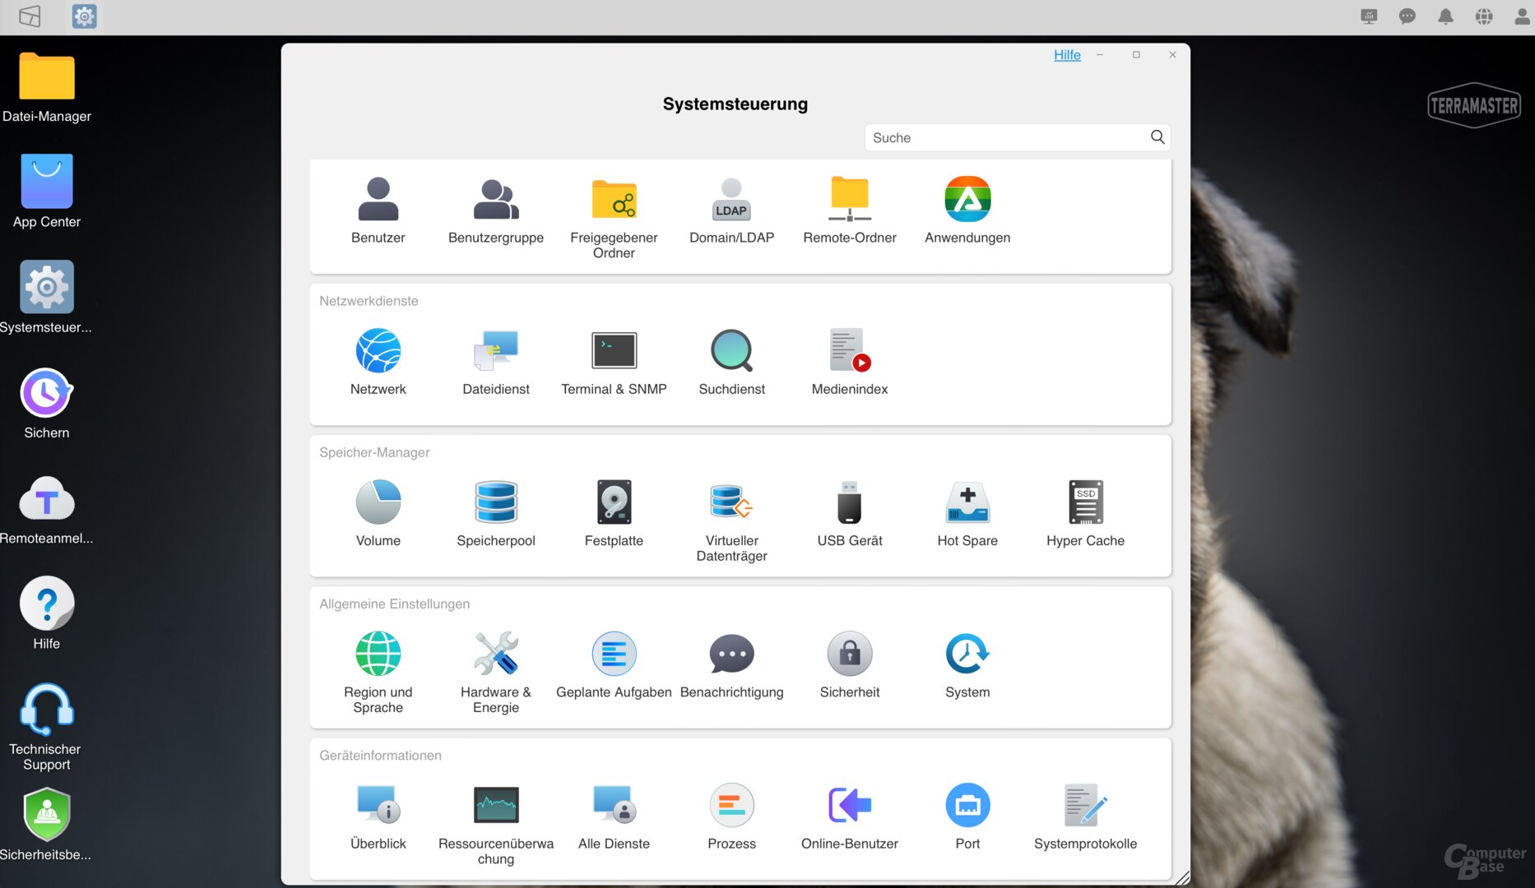Open Geplante Aufgaben

tap(614, 654)
